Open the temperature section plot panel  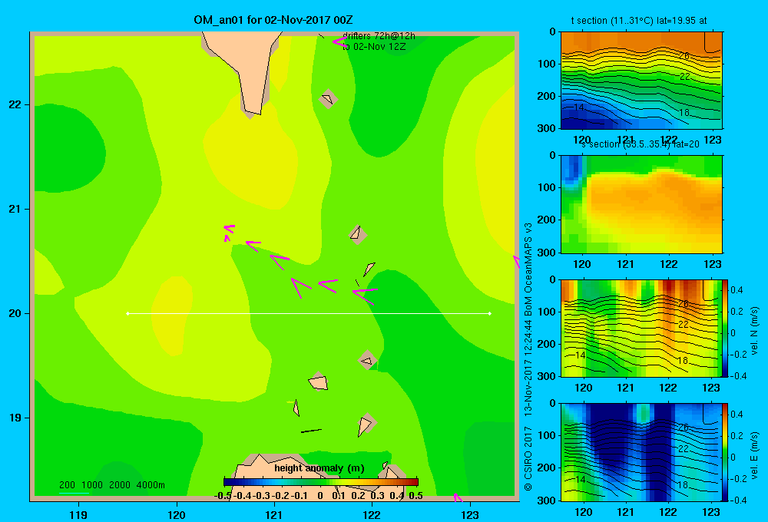pos(641,81)
